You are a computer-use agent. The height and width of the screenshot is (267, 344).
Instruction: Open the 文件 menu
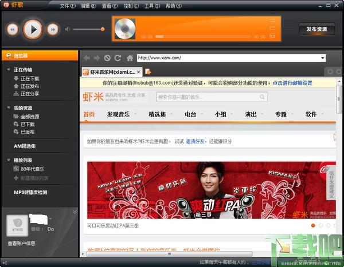pos(68,6)
